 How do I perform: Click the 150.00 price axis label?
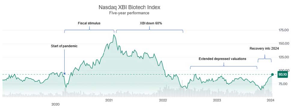[x=283, y=43]
